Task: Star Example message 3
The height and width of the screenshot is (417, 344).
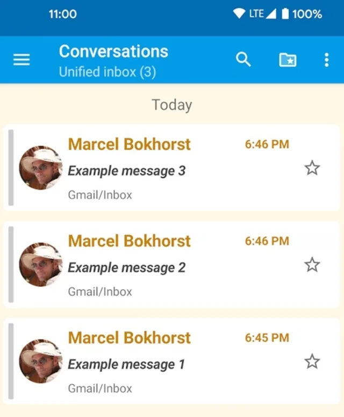Action: 312,168
